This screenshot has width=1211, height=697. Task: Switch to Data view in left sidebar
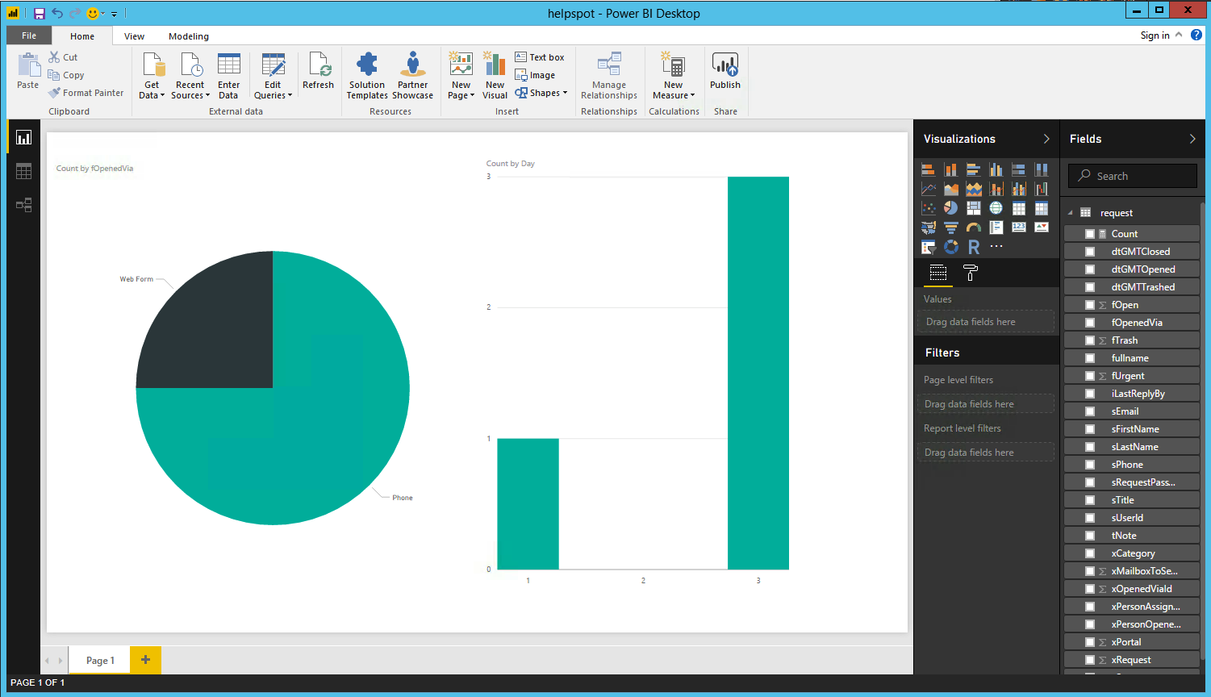pyautogui.click(x=23, y=171)
